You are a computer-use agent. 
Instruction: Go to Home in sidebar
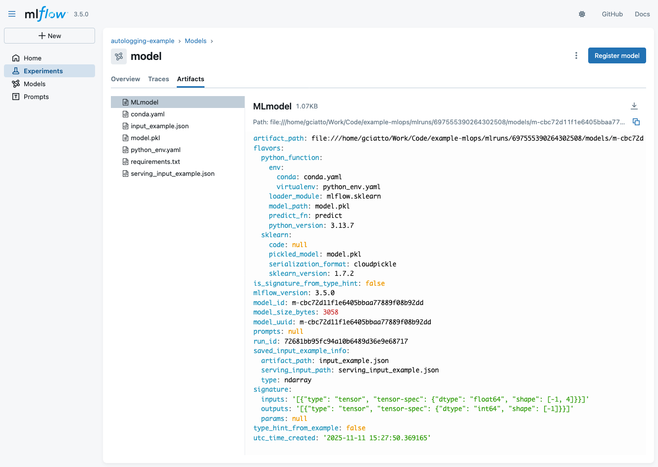point(33,58)
